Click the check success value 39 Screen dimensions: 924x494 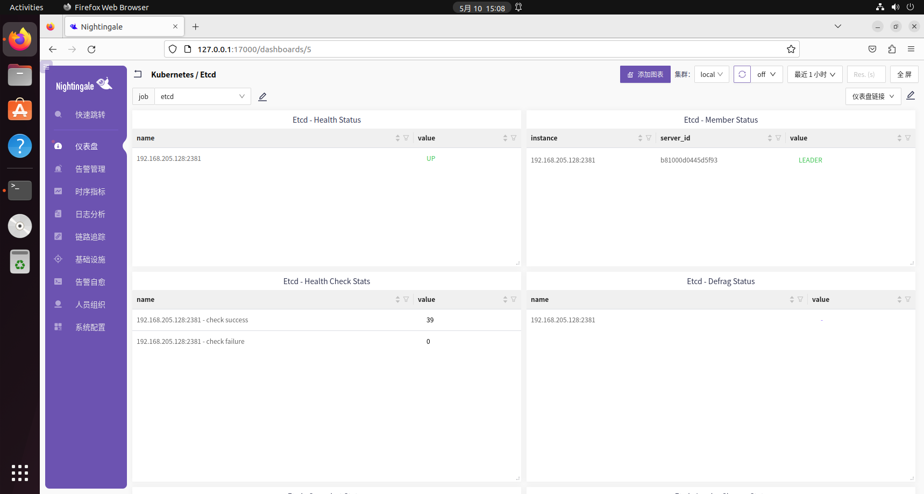point(430,320)
